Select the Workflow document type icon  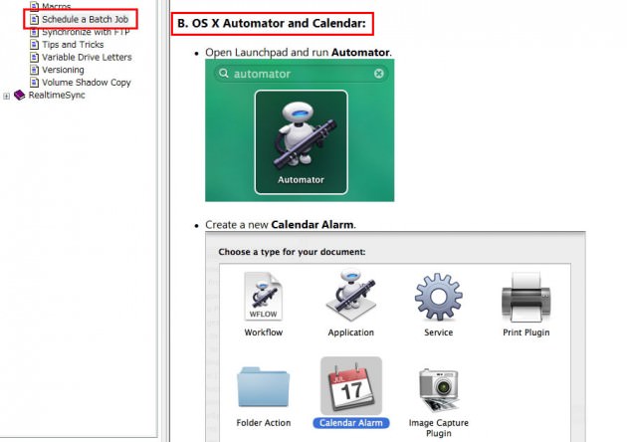click(x=263, y=297)
